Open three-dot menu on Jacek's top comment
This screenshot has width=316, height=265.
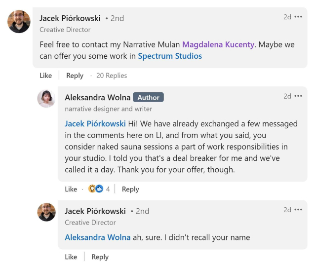[x=298, y=17]
